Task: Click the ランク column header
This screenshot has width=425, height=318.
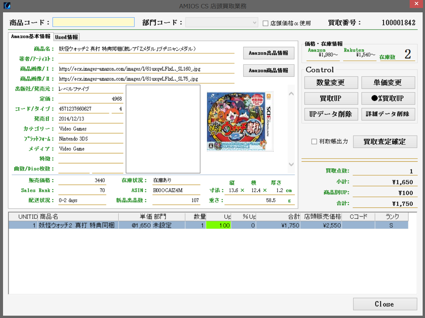Action: (x=392, y=217)
